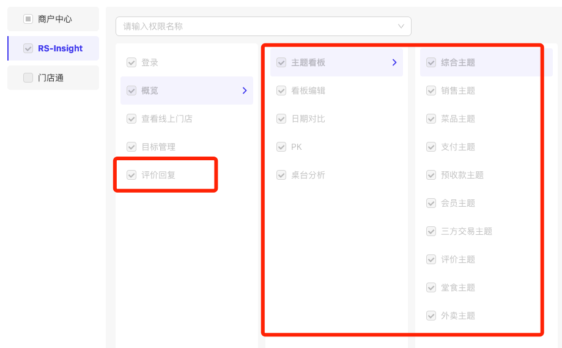Toggle the 评价回复 checkbox
This screenshot has width=562, height=348.
(131, 175)
